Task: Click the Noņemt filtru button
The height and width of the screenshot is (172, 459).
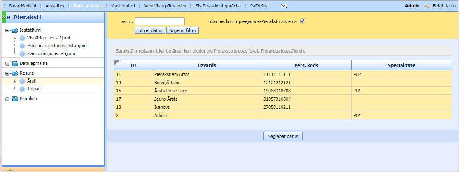Action: pos(182,30)
